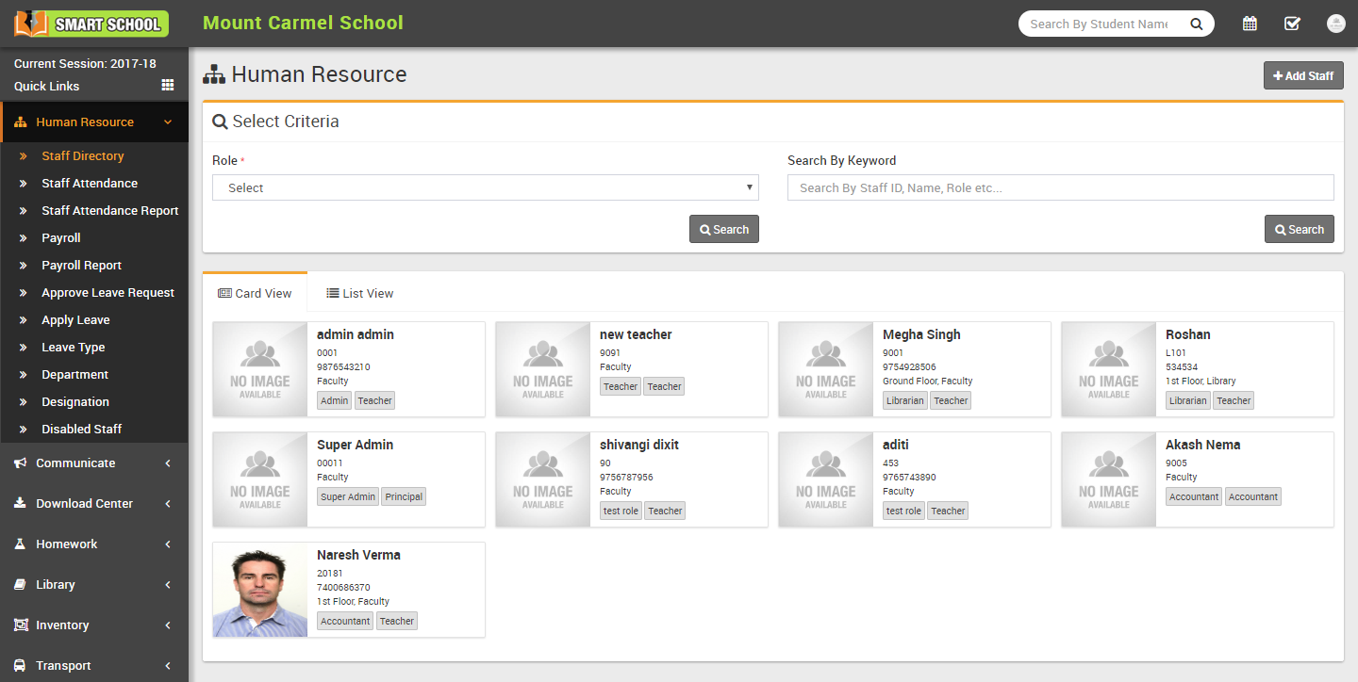Screen dimensions: 1358x682
Task: Open Naresh Verma's staff photo
Action: click(x=260, y=590)
